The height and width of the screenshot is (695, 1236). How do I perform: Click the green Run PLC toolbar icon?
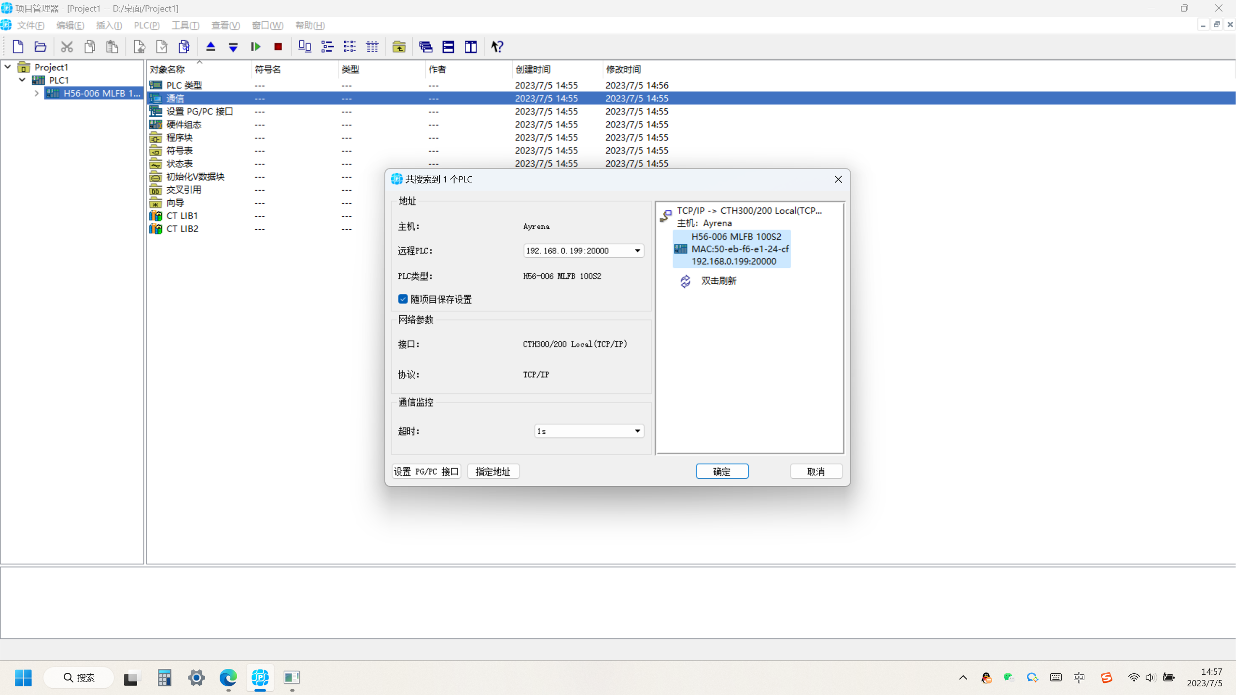coord(256,46)
